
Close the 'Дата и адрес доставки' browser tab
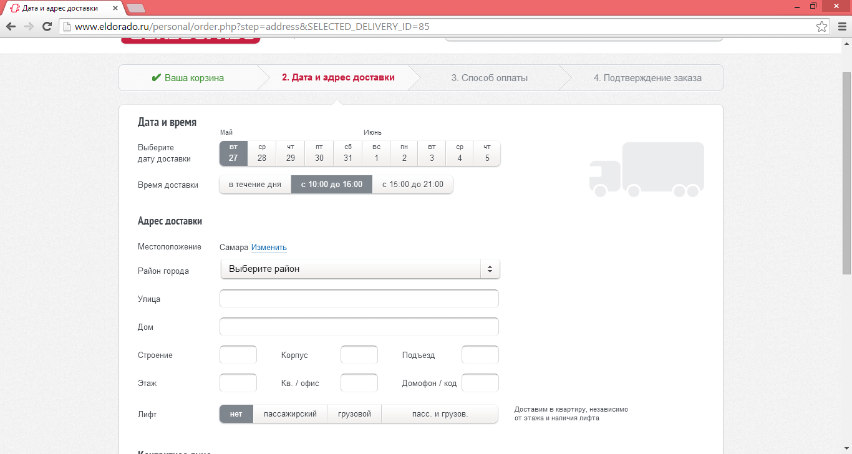[x=114, y=8]
